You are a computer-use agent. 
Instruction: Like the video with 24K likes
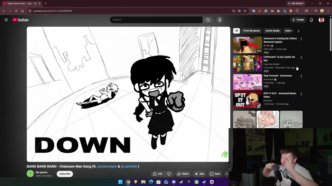[157, 174]
